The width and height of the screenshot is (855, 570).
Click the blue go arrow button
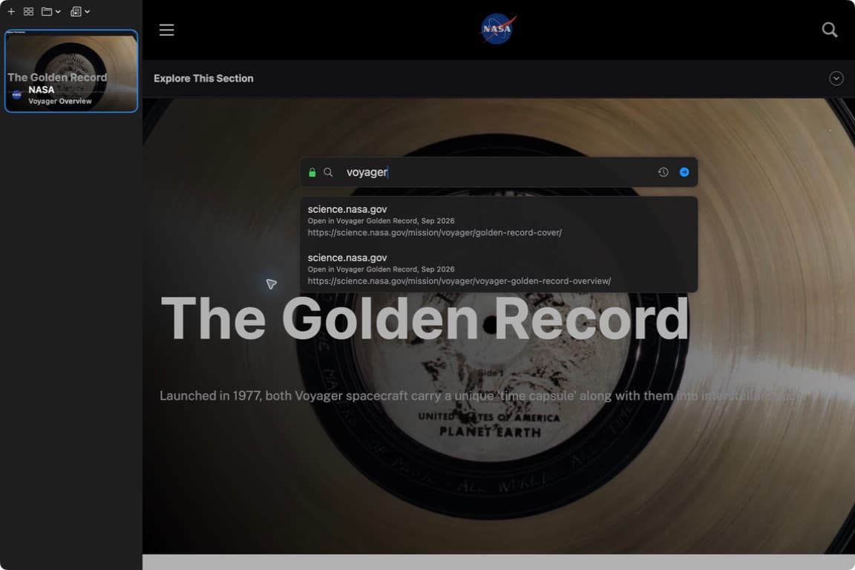[684, 172]
